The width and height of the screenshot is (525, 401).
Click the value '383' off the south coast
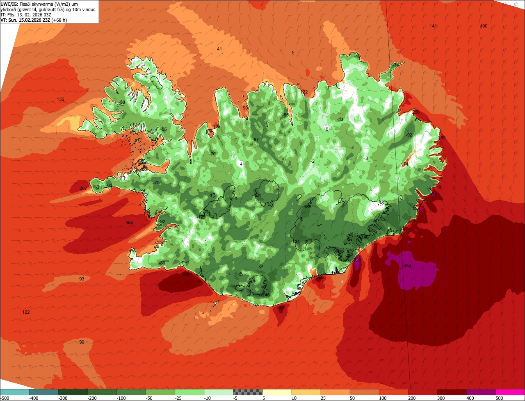[187, 275]
